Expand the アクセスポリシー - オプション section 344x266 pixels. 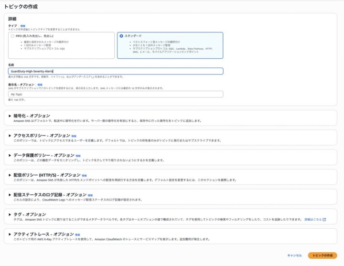(10, 136)
